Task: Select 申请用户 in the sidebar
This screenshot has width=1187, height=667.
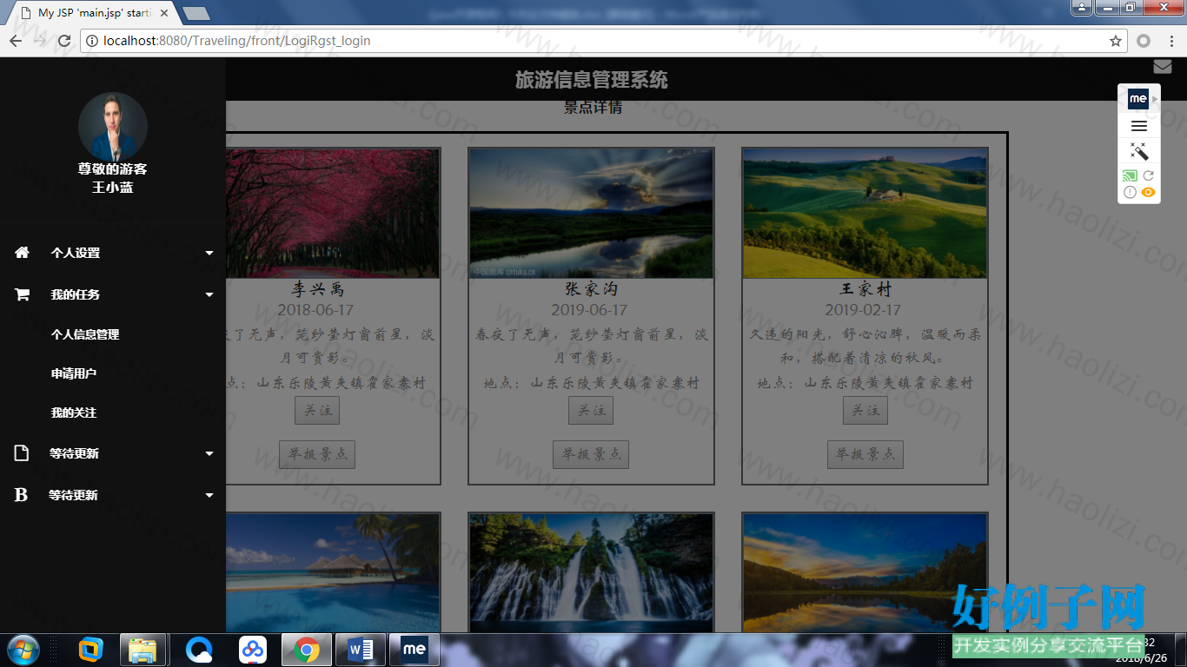Action: [74, 373]
